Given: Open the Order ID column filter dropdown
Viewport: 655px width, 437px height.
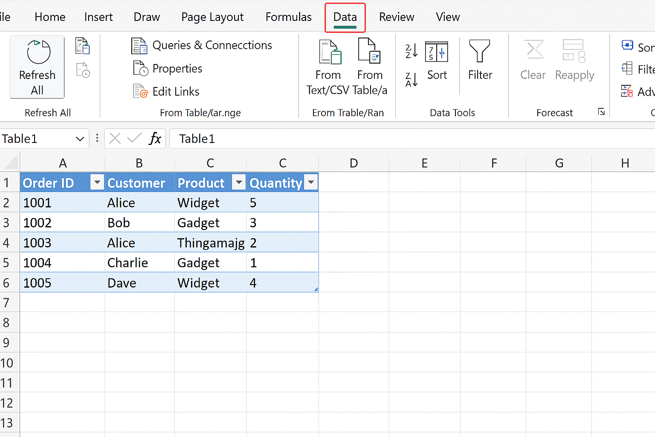Looking at the screenshot, I should pyautogui.click(x=97, y=183).
